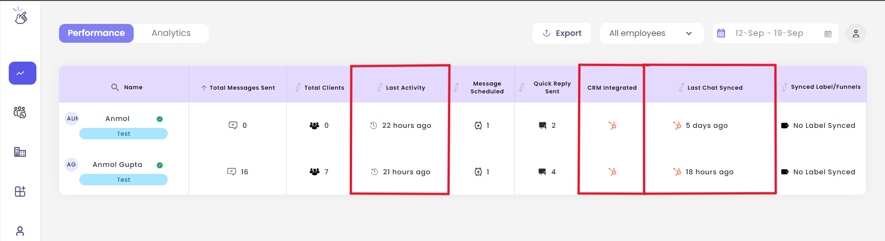Screen dimensions: 885x241
Task: Switch to the Analytics tab
Action: click(171, 33)
